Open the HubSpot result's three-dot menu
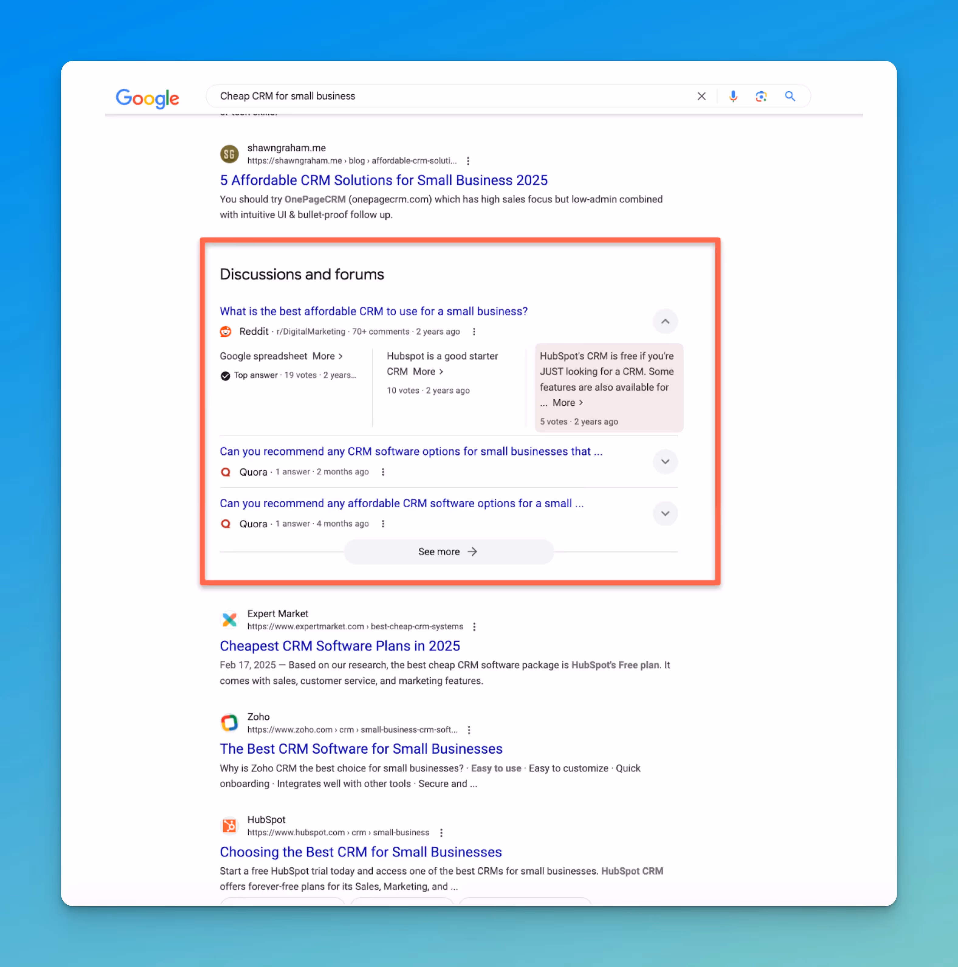 (x=441, y=833)
